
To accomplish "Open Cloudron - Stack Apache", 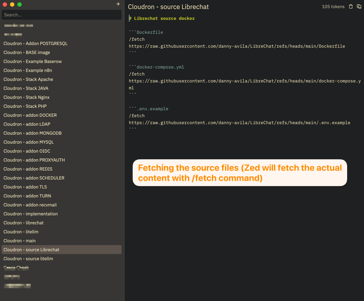I will 62,79.
